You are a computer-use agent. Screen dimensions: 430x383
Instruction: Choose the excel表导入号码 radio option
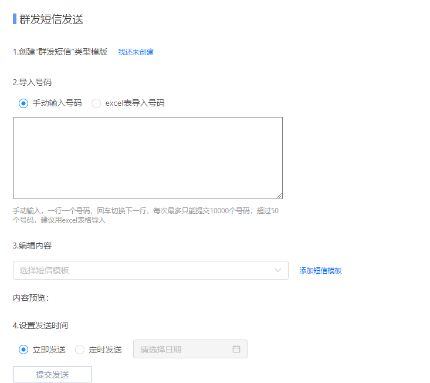click(96, 103)
